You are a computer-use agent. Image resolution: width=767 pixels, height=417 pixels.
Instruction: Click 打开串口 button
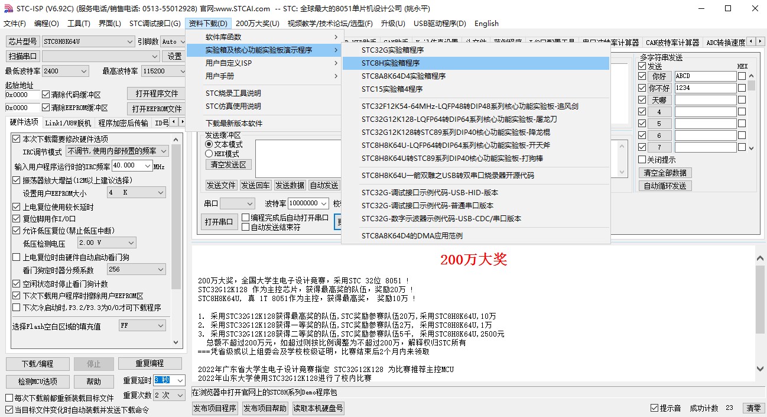(x=219, y=222)
